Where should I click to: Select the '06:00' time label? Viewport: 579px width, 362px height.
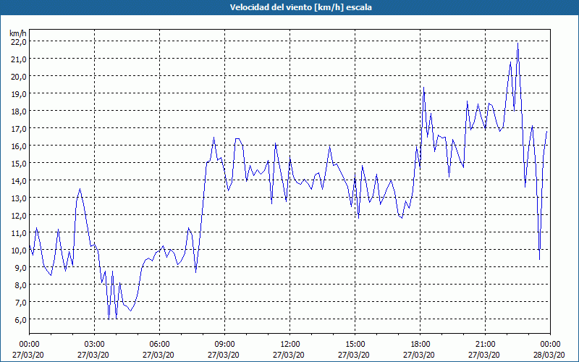coord(159,345)
